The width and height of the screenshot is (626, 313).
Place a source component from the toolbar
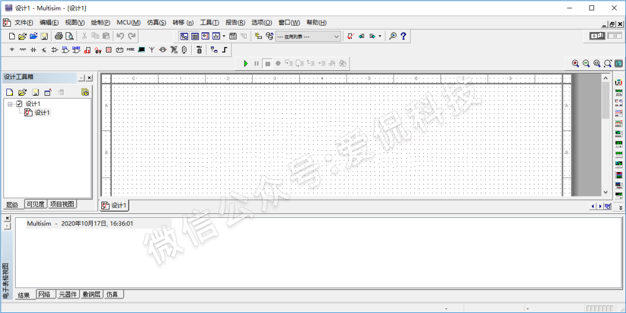(12, 50)
